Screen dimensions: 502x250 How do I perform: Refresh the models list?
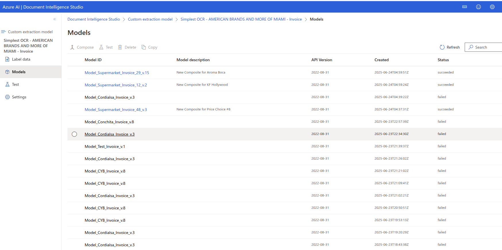click(450, 47)
